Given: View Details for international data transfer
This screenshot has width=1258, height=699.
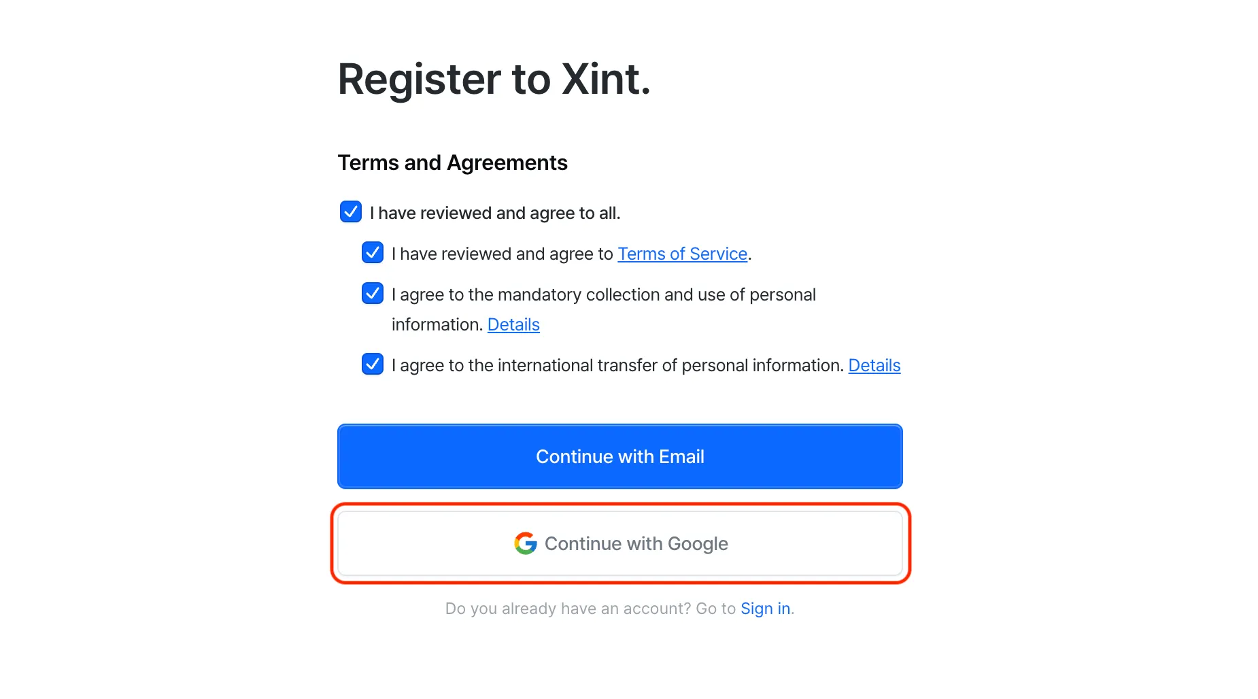Looking at the screenshot, I should point(874,365).
